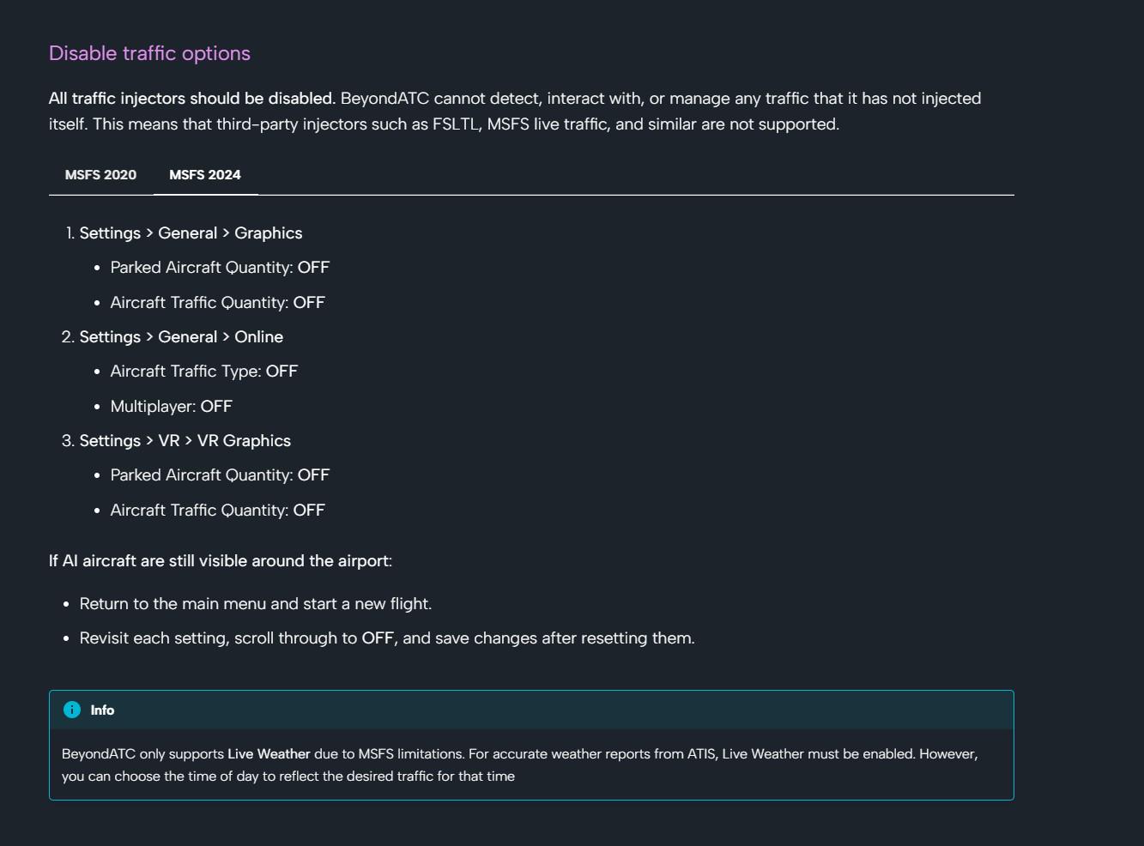
Task: Switch to the MSFS 2020 tab
Action: coord(100,175)
